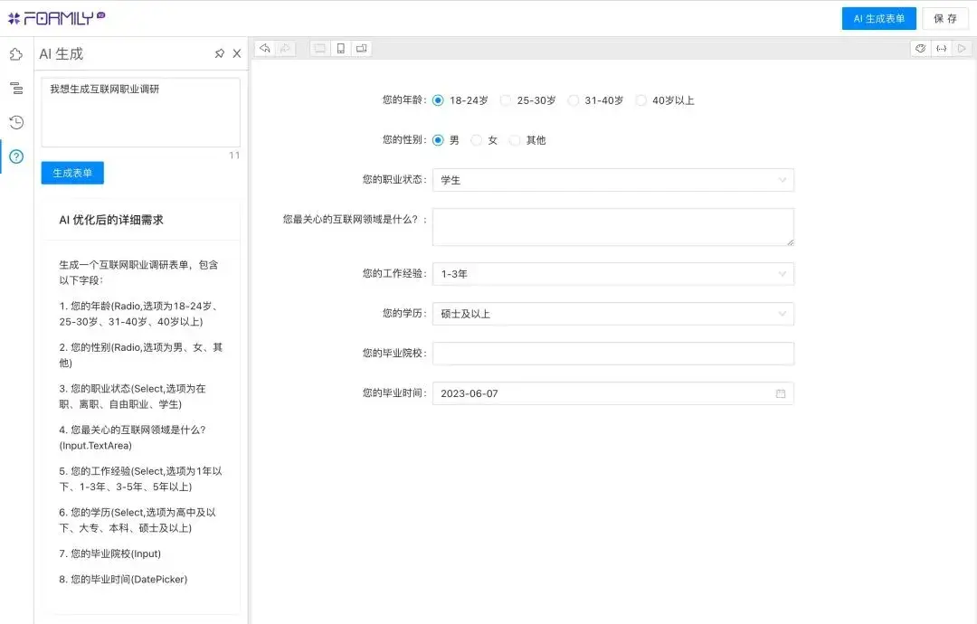Click requirement item 7. 您的毕业院校(Input)
Screen dimensions: 977x624
point(110,553)
